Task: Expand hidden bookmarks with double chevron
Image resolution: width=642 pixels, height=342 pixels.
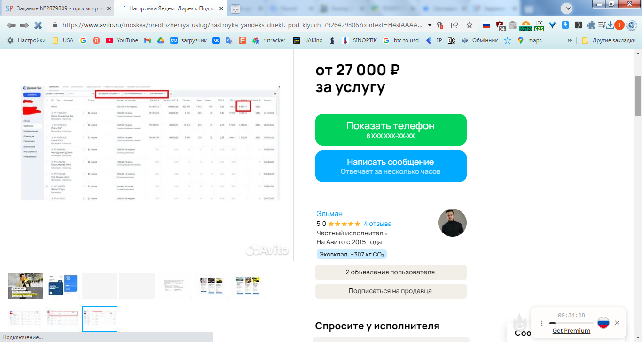Action: tap(570, 40)
